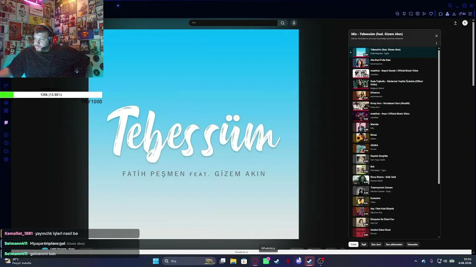Open the browser profile account icon

[447, 14]
